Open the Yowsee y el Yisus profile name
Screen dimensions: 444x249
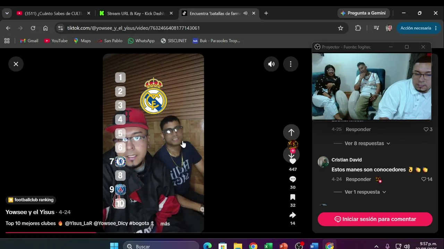pos(30,212)
